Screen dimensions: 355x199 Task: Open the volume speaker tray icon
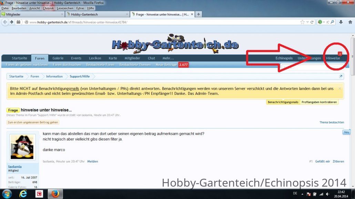[x=328, y=194]
